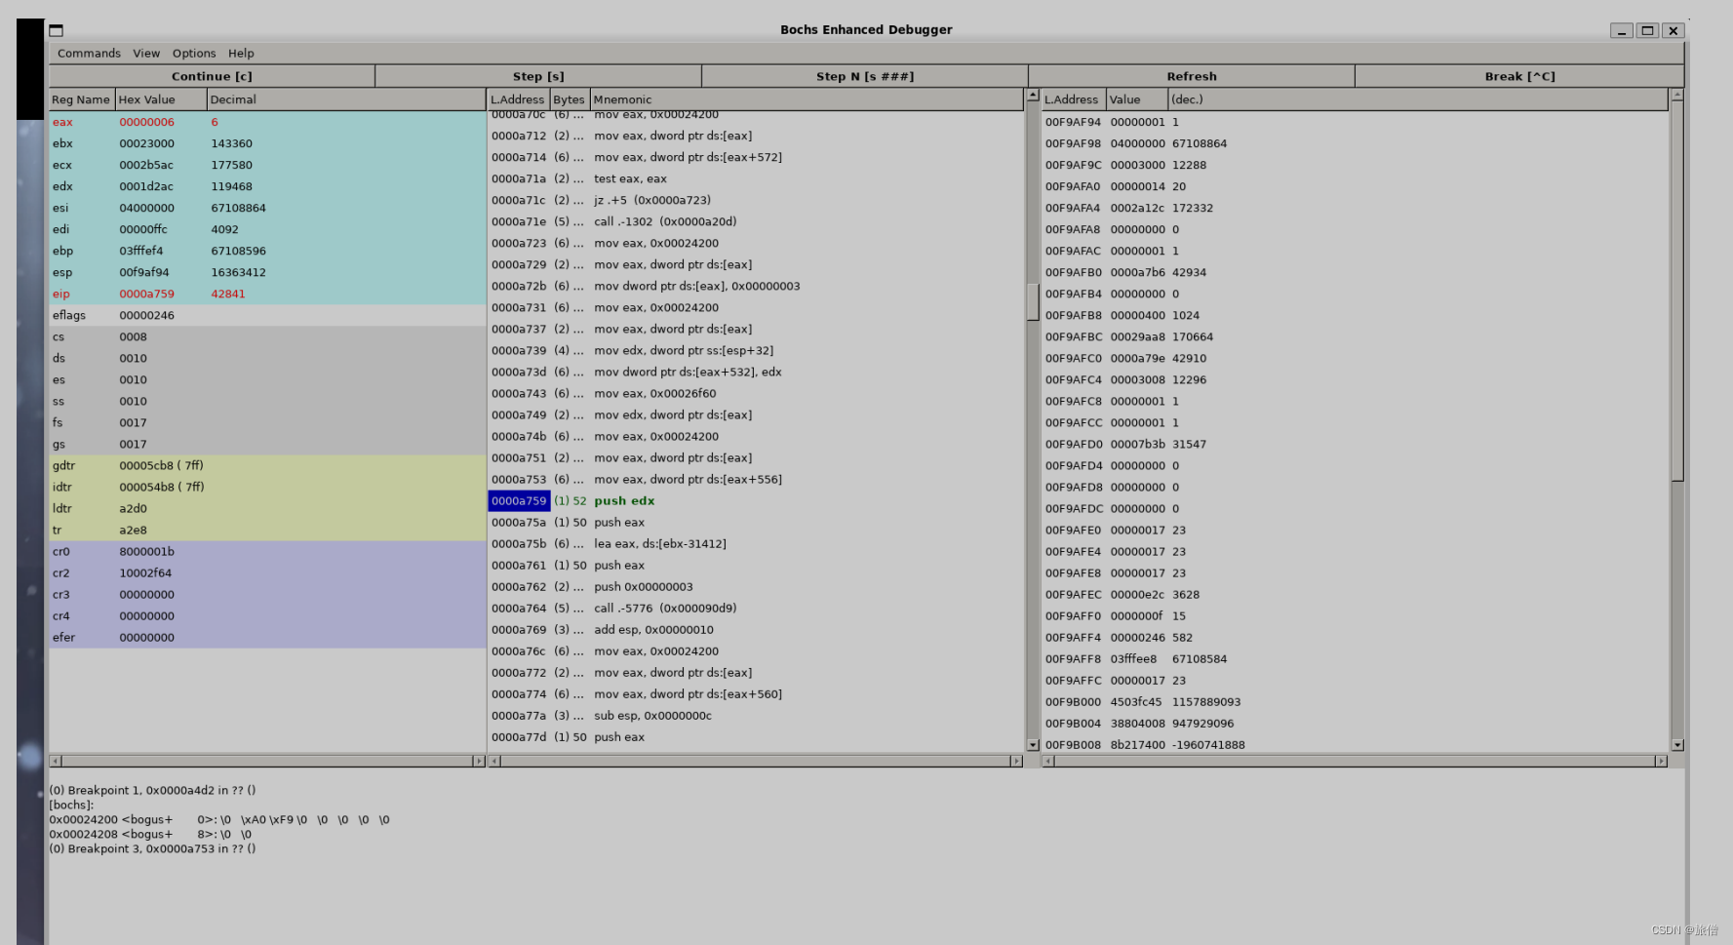Click disassembly horizontal scroll right arrow
Viewport: 1733px width, 945px height.
pyautogui.click(x=1016, y=761)
